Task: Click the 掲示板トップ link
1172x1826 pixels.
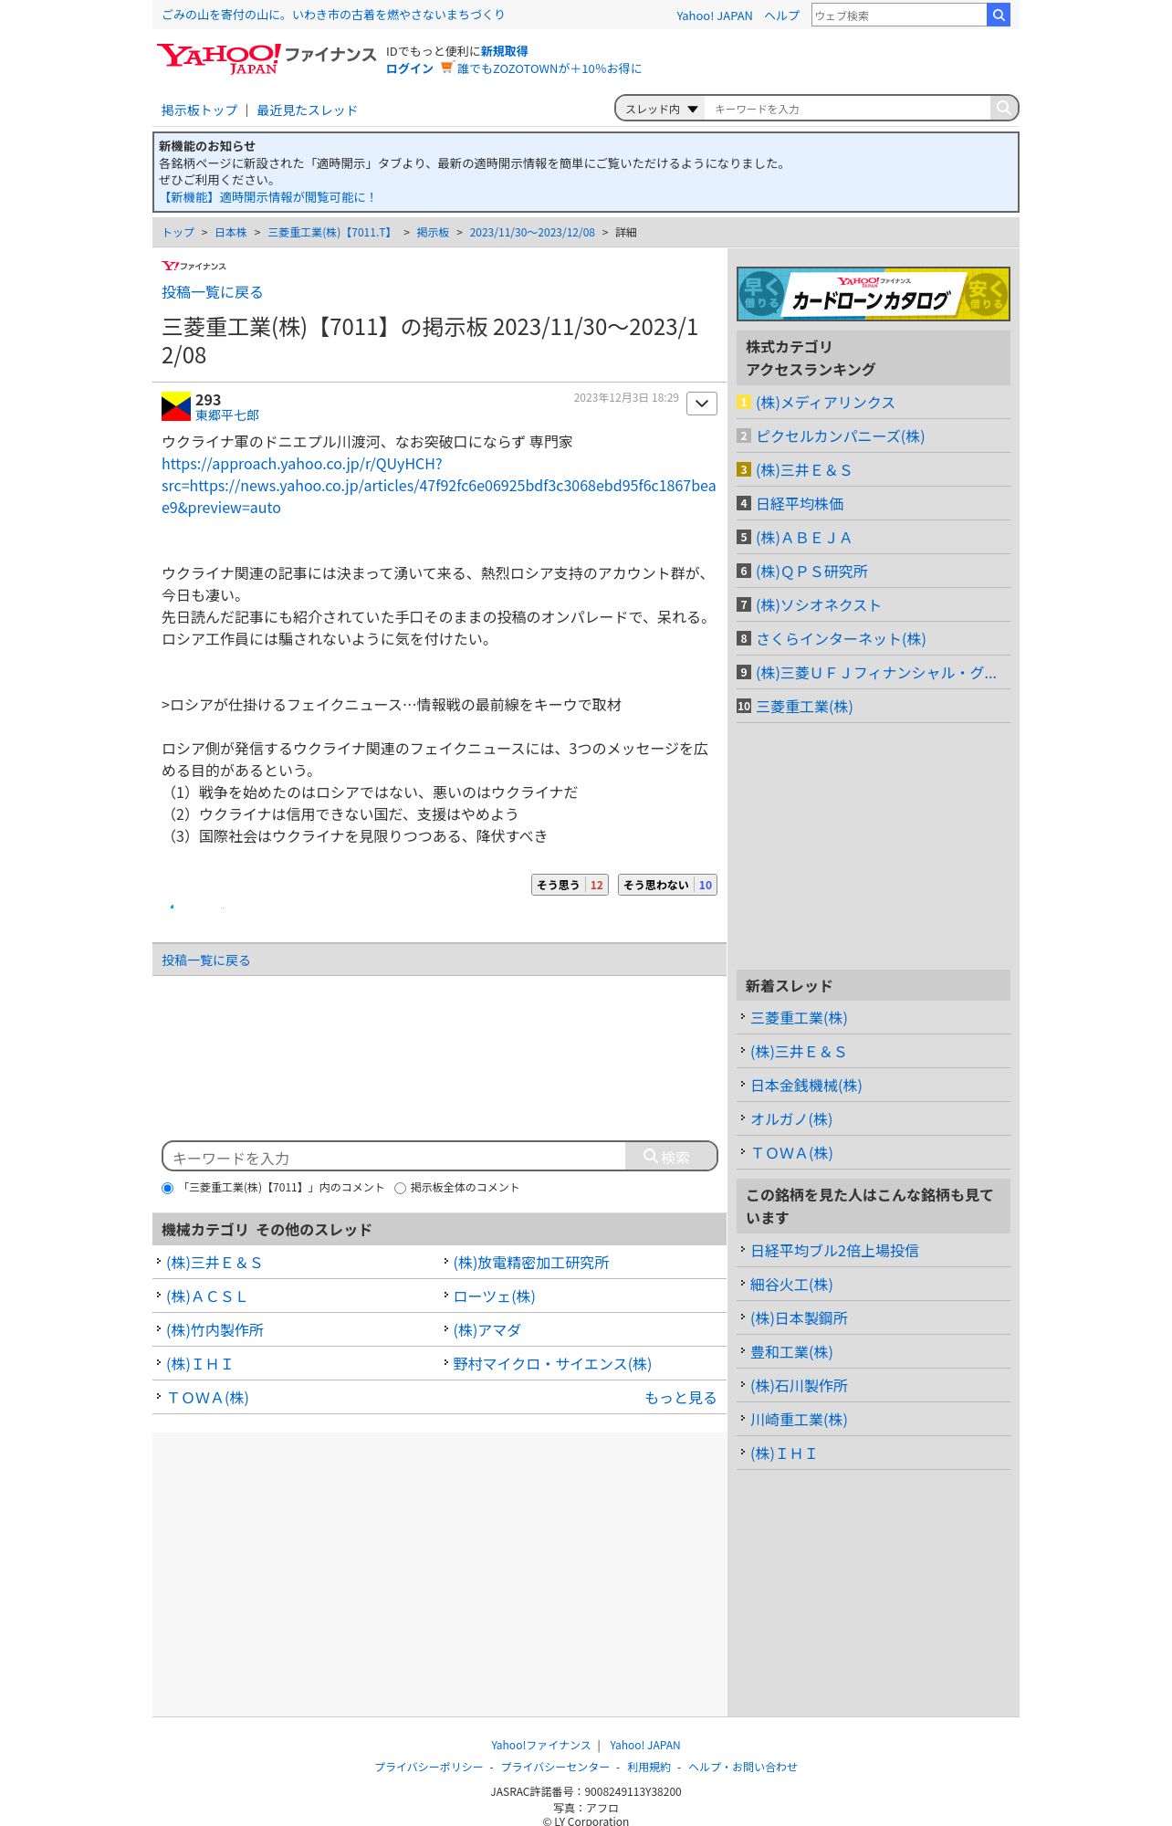Action: coord(199,110)
